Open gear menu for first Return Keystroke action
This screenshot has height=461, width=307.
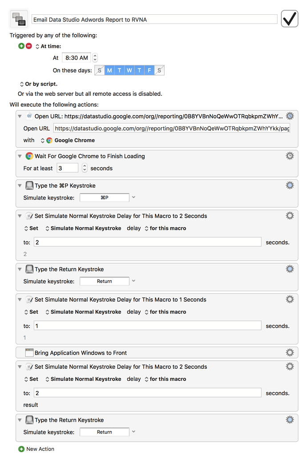[290, 269]
